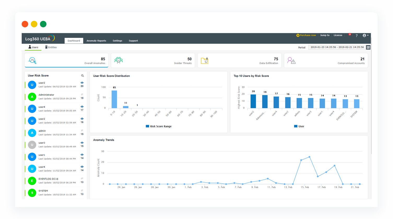The image size is (393, 219).
Task: Open the search in User Risk Score panel
Action: pos(83,76)
